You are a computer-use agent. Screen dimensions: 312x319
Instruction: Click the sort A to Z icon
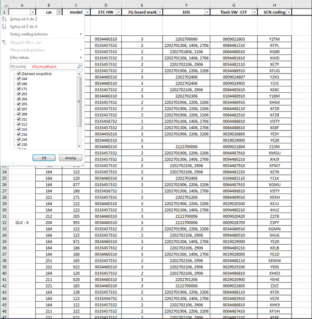[x=4, y=19]
